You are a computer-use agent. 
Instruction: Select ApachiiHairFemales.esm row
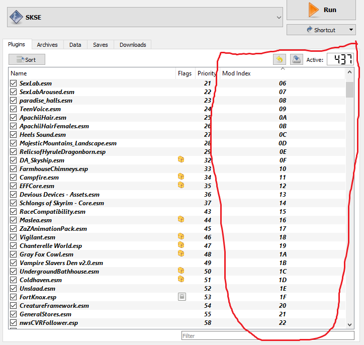tap(177, 126)
